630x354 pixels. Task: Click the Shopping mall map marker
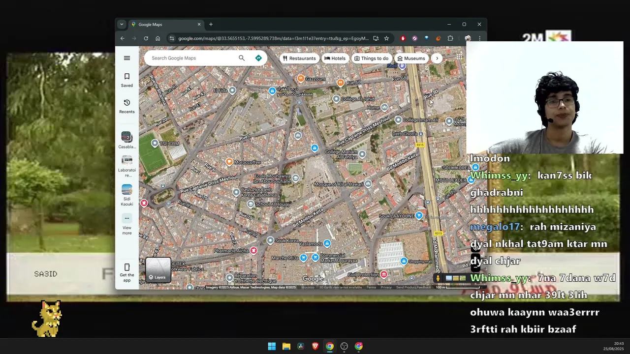click(x=404, y=261)
